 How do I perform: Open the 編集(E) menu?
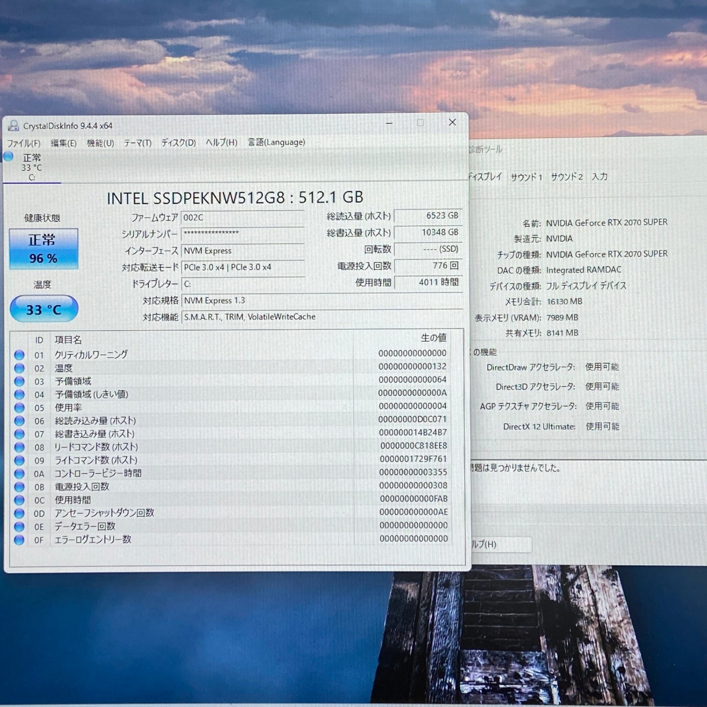point(64,143)
